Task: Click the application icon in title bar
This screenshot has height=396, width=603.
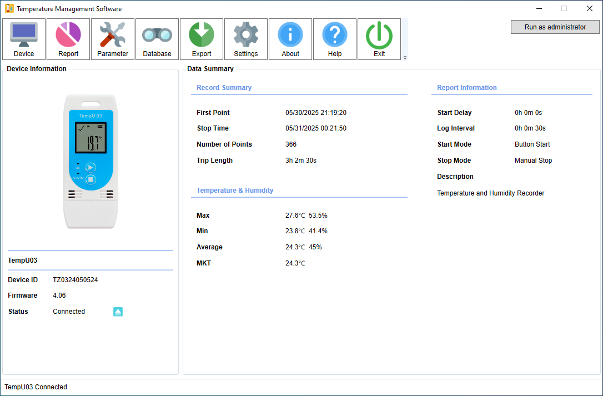Action: 9,8
